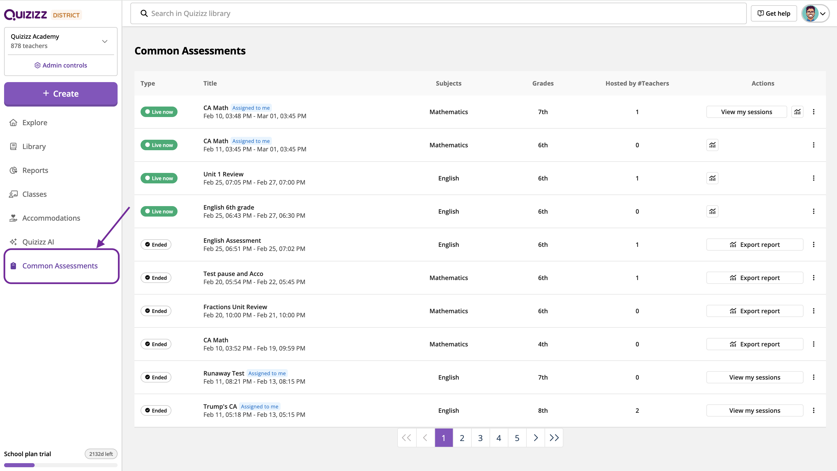Click Assigned to me tag on Runaway Test

tap(267, 373)
